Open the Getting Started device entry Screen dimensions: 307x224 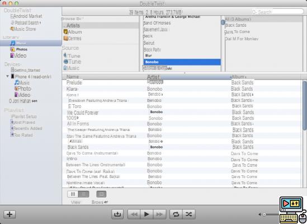pos(26,70)
